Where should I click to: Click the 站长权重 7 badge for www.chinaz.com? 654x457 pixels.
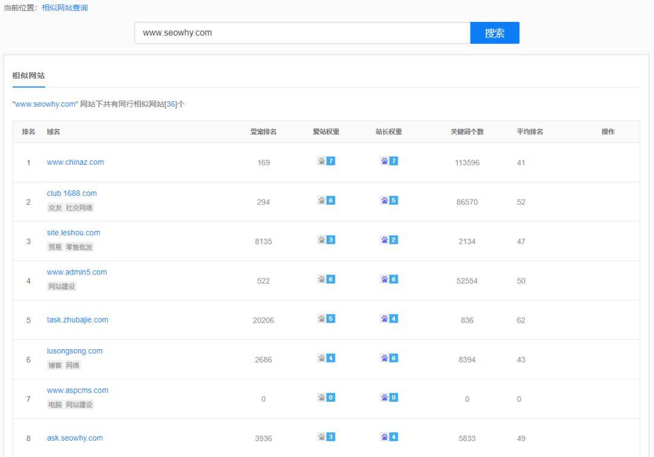tap(389, 161)
